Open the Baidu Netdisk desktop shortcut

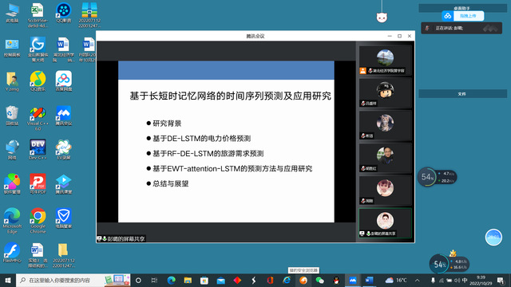click(64, 81)
